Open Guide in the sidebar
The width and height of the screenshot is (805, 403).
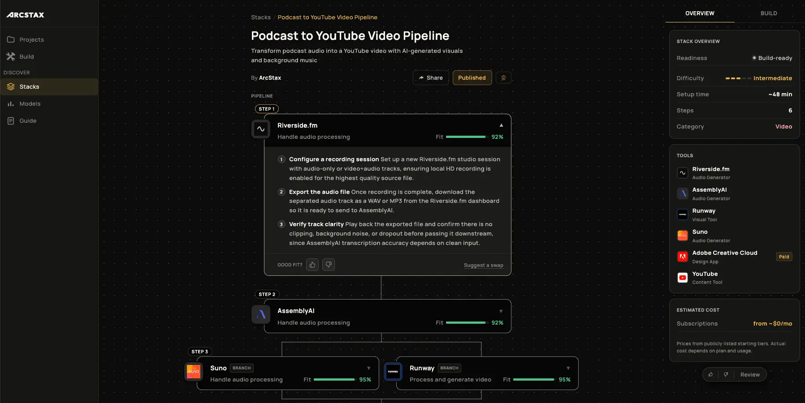coord(49,120)
